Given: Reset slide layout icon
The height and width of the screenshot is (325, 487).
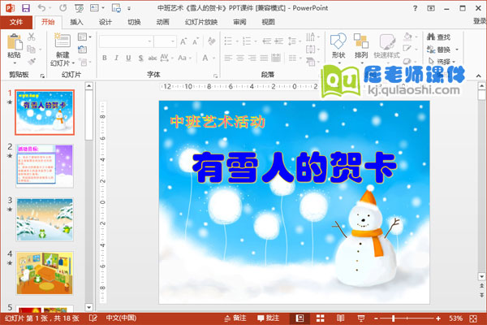Looking at the screenshot, I should click(82, 49).
